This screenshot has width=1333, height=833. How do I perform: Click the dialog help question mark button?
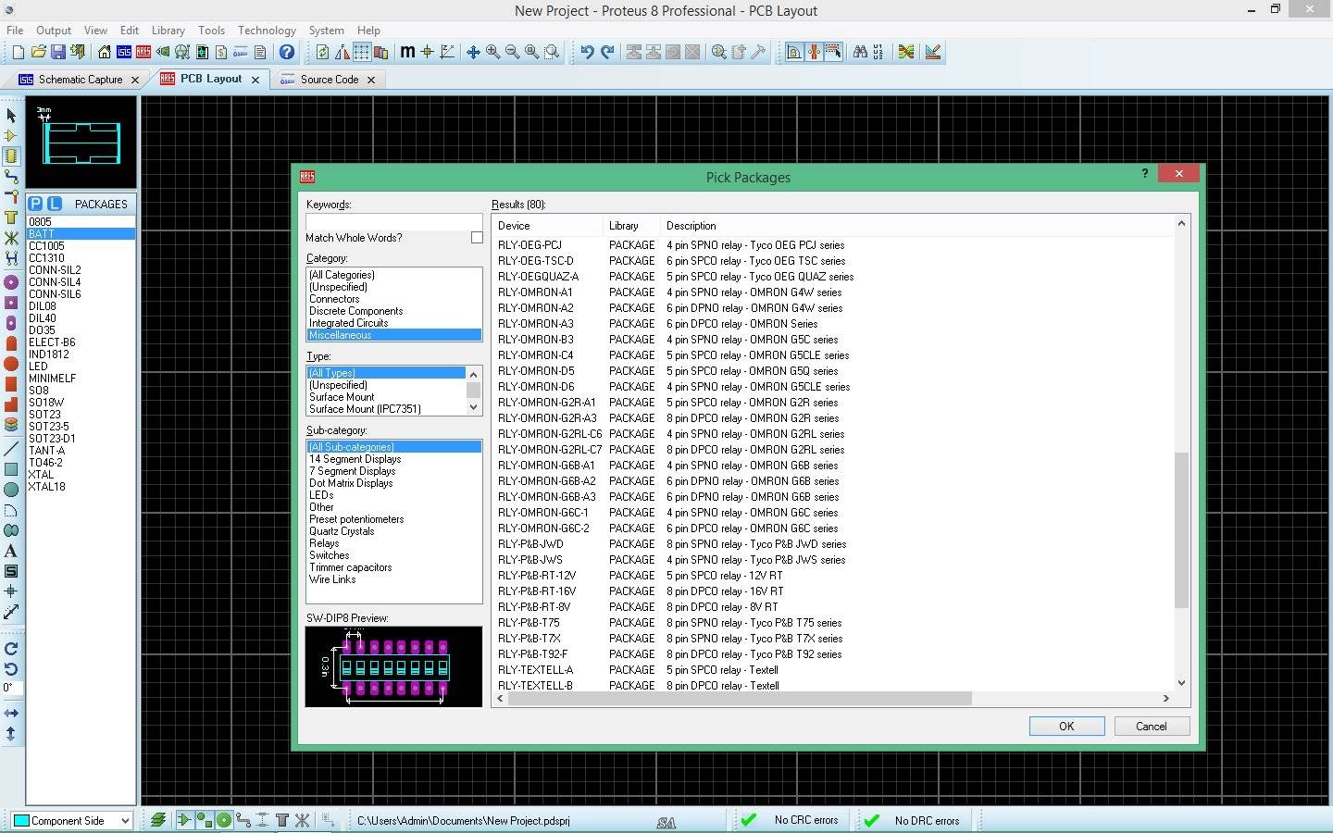click(1145, 173)
